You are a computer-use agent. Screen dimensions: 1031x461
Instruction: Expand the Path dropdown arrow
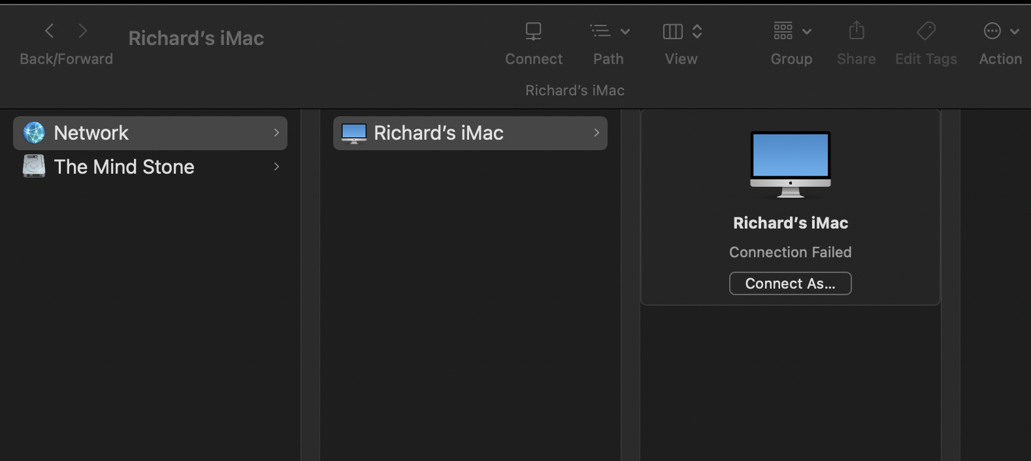coord(625,31)
